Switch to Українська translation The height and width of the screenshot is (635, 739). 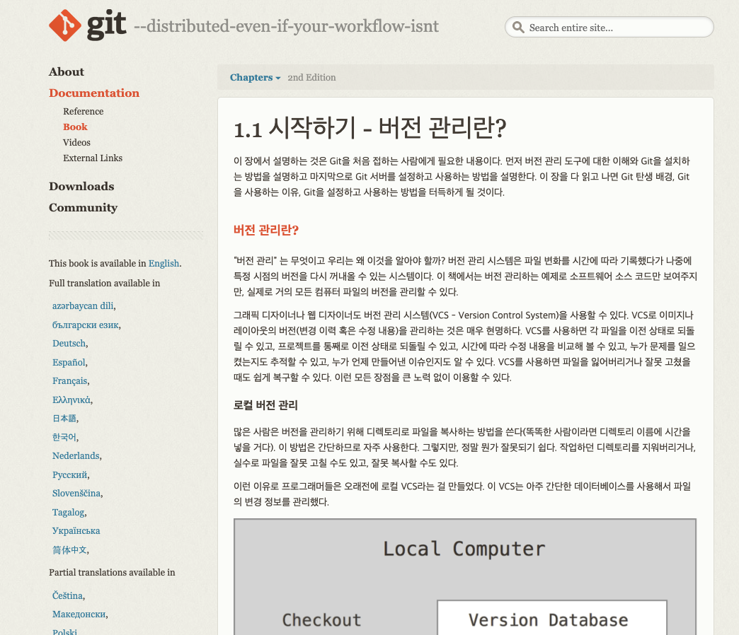click(76, 530)
